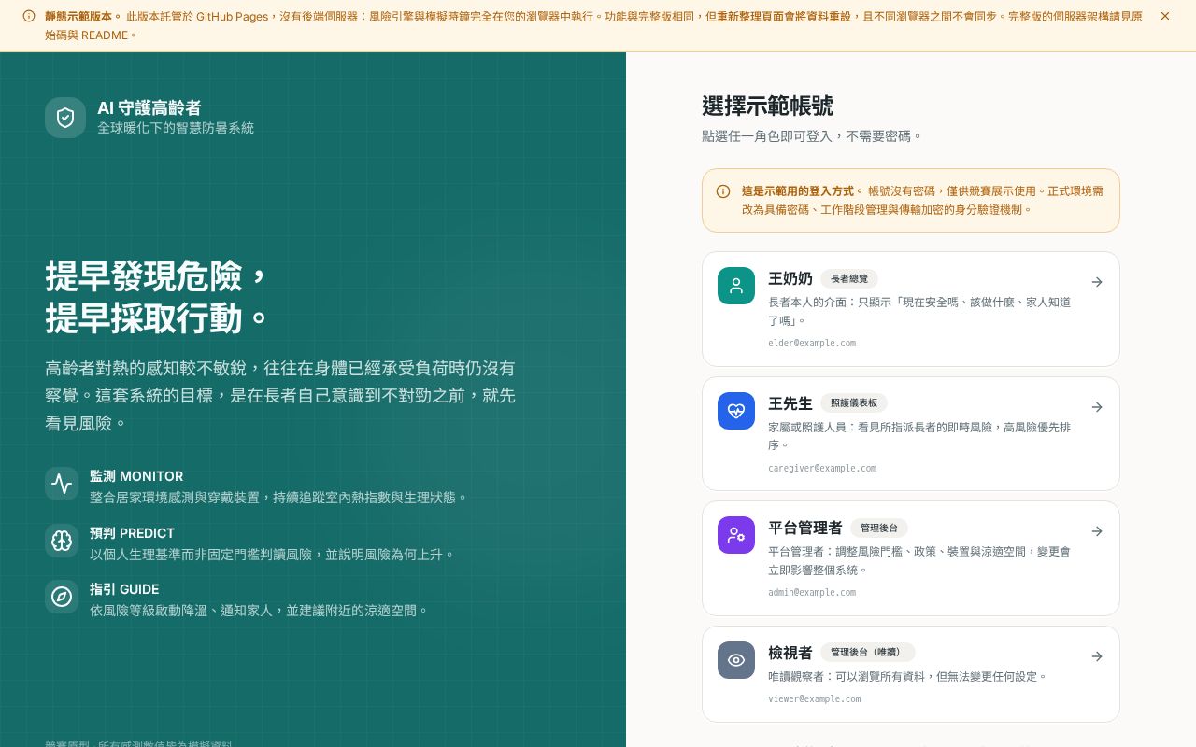Click the arrow on the 平台管理者 card
Viewport: 1196px width, 747px height.
coord(1097,531)
